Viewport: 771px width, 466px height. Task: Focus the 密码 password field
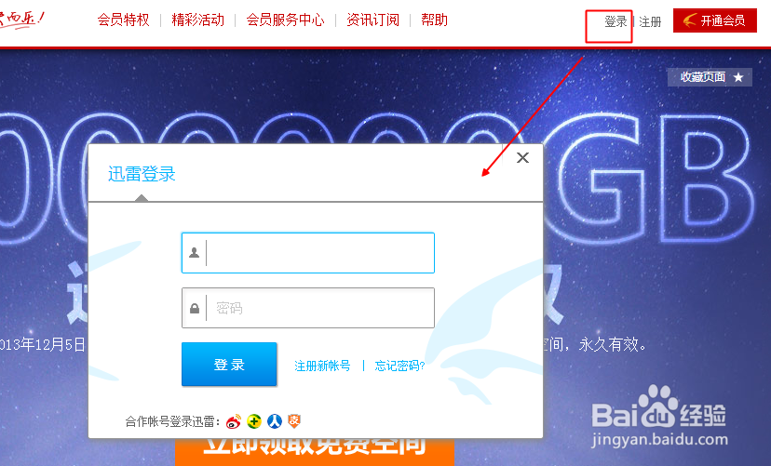click(308, 308)
